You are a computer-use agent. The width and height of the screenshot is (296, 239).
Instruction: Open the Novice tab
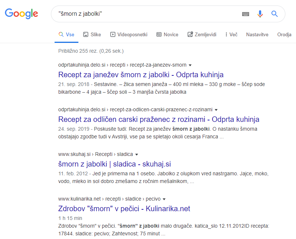pos(167,34)
